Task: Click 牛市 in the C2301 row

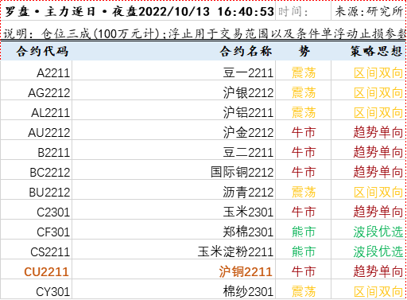Action: click(304, 212)
